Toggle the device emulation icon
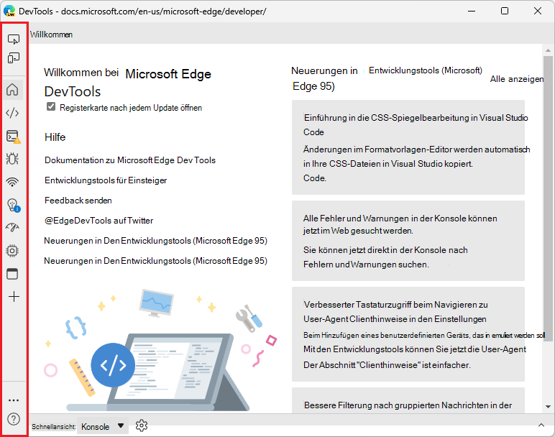Screen dimensions: 555x437 14,57
